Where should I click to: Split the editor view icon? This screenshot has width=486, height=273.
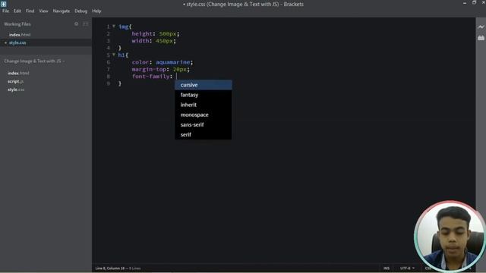pyautogui.click(x=86, y=24)
